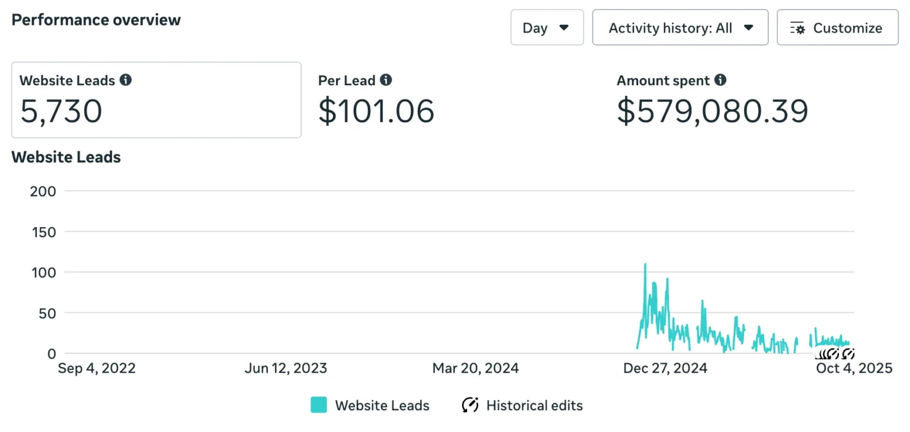The width and height of the screenshot is (910, 432).
Task: Click the sliders icon inside the Customize button
Action: pyautogui.click(x=798, y=27)
